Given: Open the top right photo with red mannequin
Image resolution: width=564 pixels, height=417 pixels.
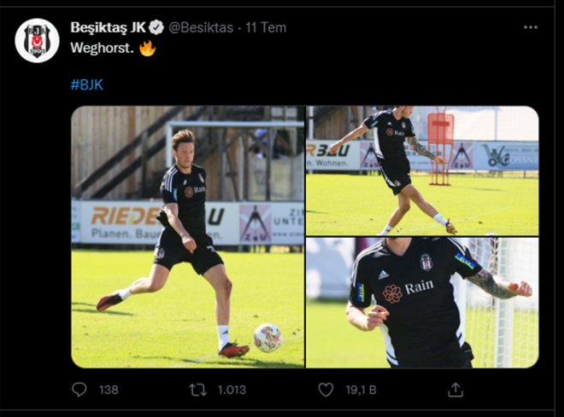Looking at the screenshot, I should tap(422, 171).
